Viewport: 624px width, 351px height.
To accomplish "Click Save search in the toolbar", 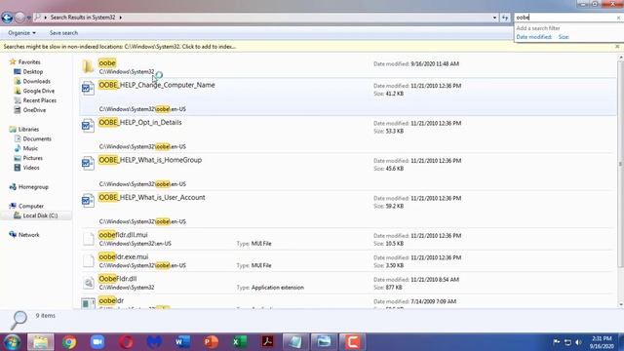I will pos(63,33).
